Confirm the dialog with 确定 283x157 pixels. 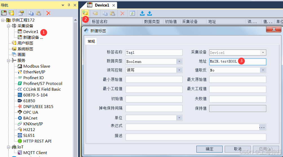click(x=209, y=149)
